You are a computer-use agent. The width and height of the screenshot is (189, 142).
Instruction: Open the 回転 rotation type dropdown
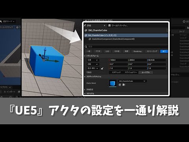click(x=93, y=64)
